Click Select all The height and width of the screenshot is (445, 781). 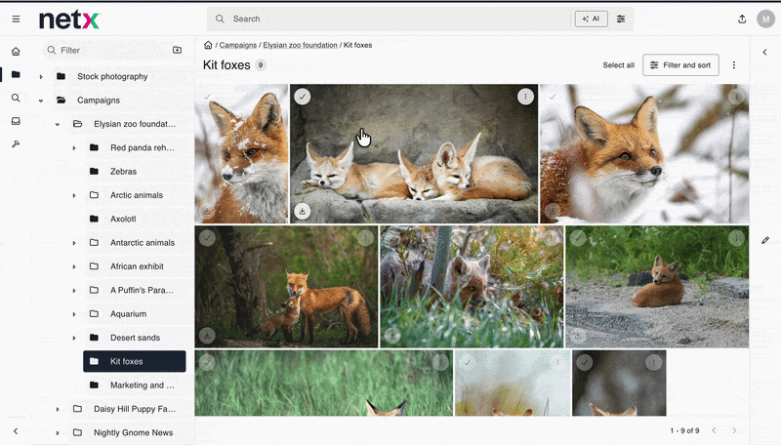[x=619, y=65]
